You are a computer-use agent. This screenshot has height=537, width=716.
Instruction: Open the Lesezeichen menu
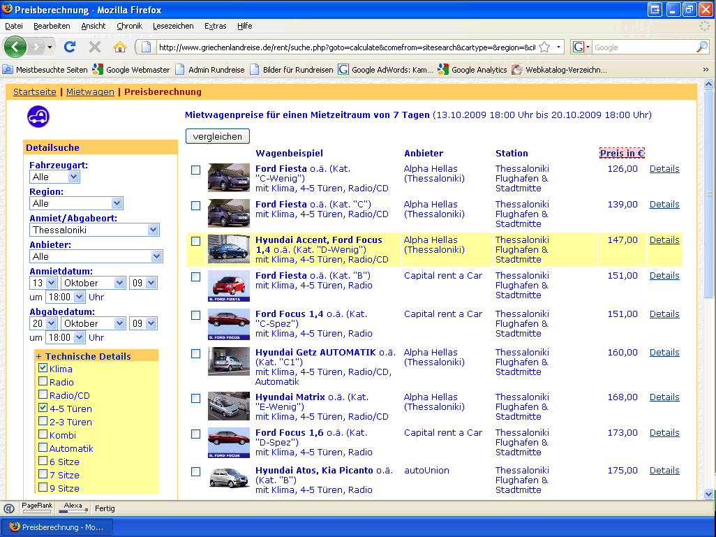pyautogui.click(x=173, y=26)
